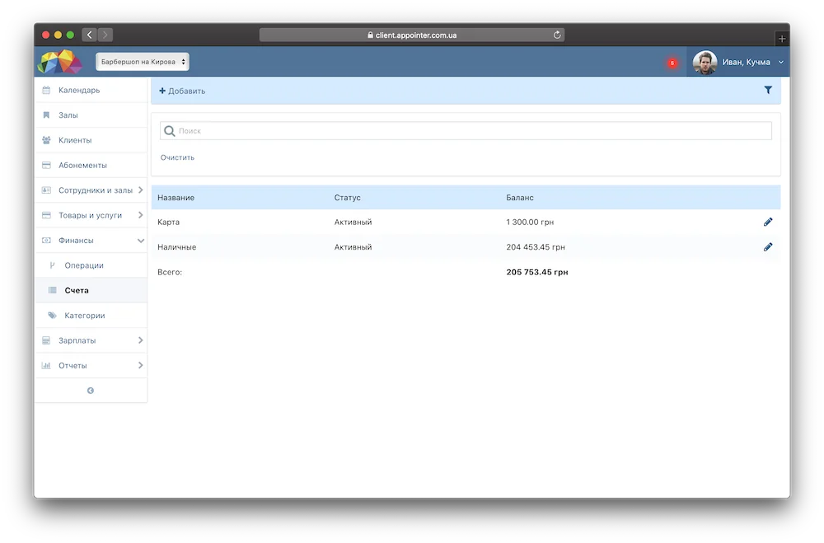Viewport: 824px width, 543px height.
Task: Edit the Наличные account with pencil icon
Action: (768, 247)
